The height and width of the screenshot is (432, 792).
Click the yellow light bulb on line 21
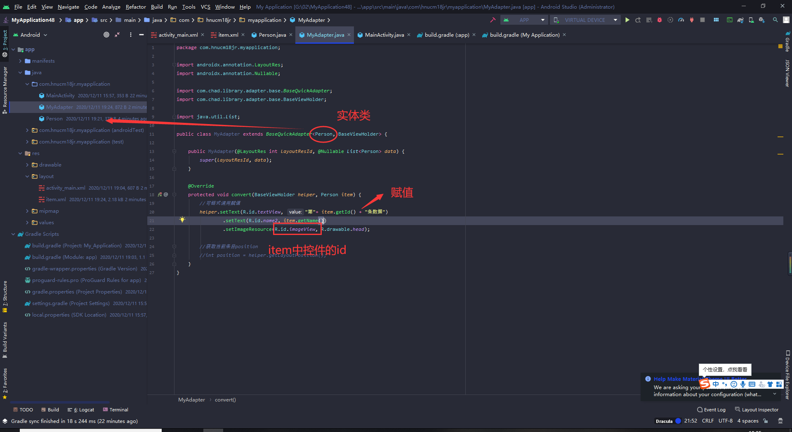tap(182, 220)
